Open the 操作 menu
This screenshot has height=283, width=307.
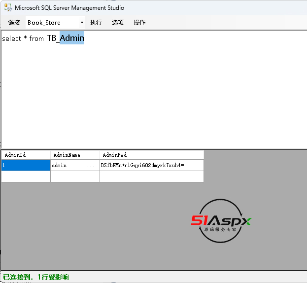pyautogui.click(x=139, y=23)
